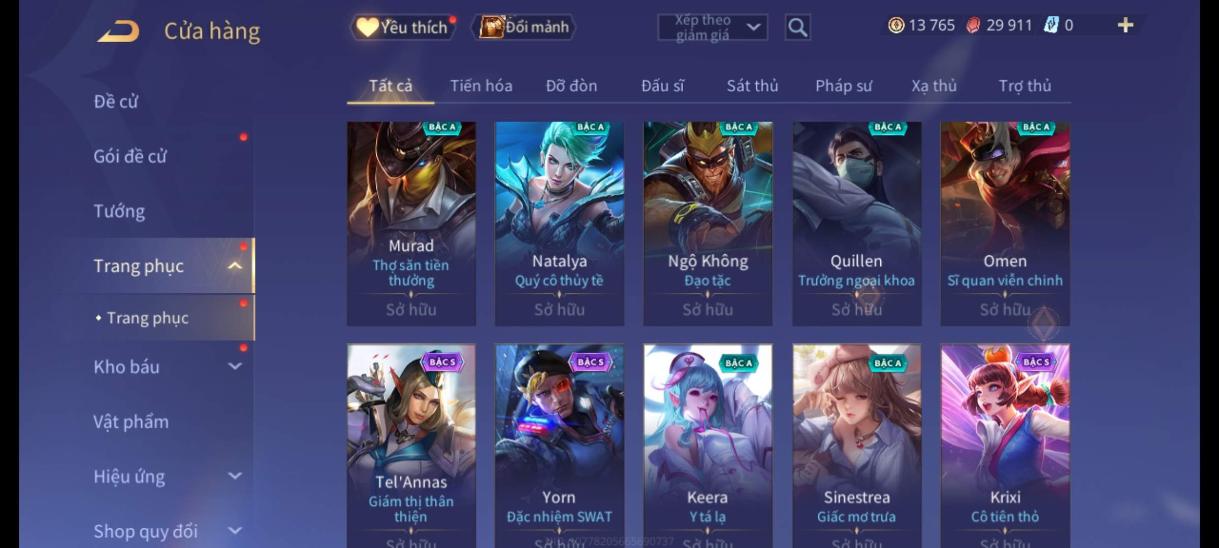Open the search magnifier icon
The height and width of the screenshot is (548, 1219).
click(797, 27)
